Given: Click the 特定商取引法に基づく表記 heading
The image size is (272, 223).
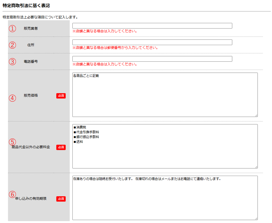Looking at the screenshot, I should tap(26, 6).
